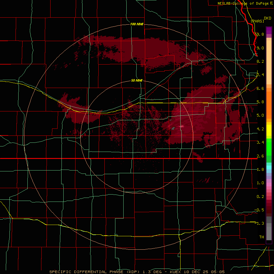Select the 2.6 value on the scale
Screen dimensions: 274x274
260,156
